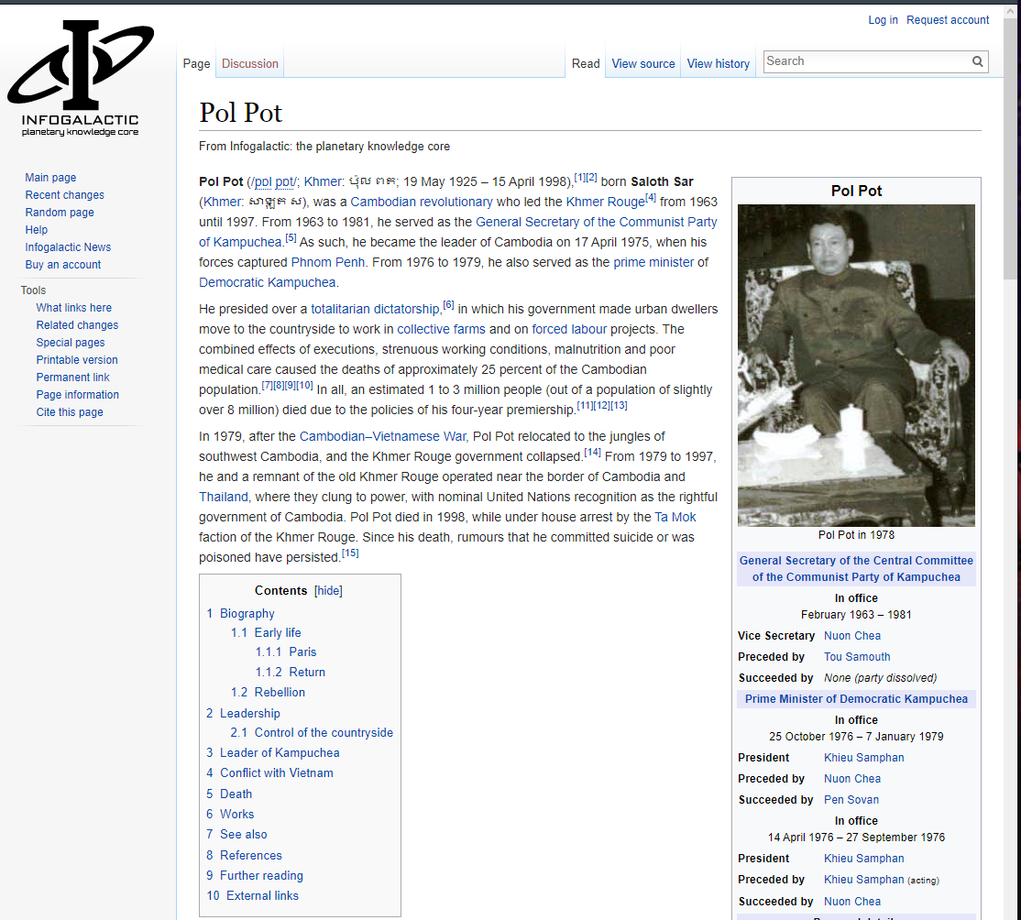Jump to 10 External links section

[253, 896]
